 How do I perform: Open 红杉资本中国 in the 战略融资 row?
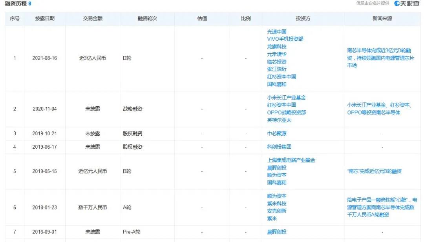pyautogui.click(x=281, y=105)
